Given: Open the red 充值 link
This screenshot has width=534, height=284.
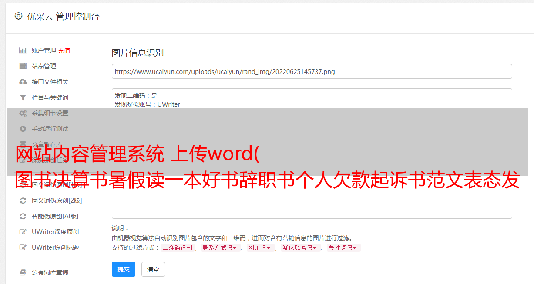Looking at the screenshot, I should click(64, 50).
